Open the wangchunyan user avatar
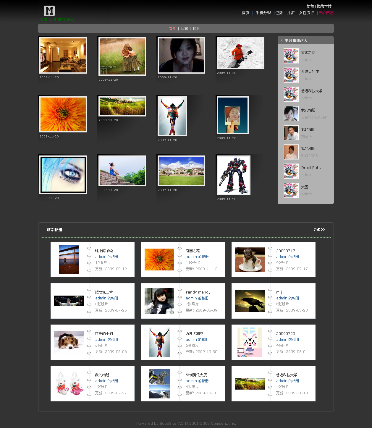 [291, 114]
